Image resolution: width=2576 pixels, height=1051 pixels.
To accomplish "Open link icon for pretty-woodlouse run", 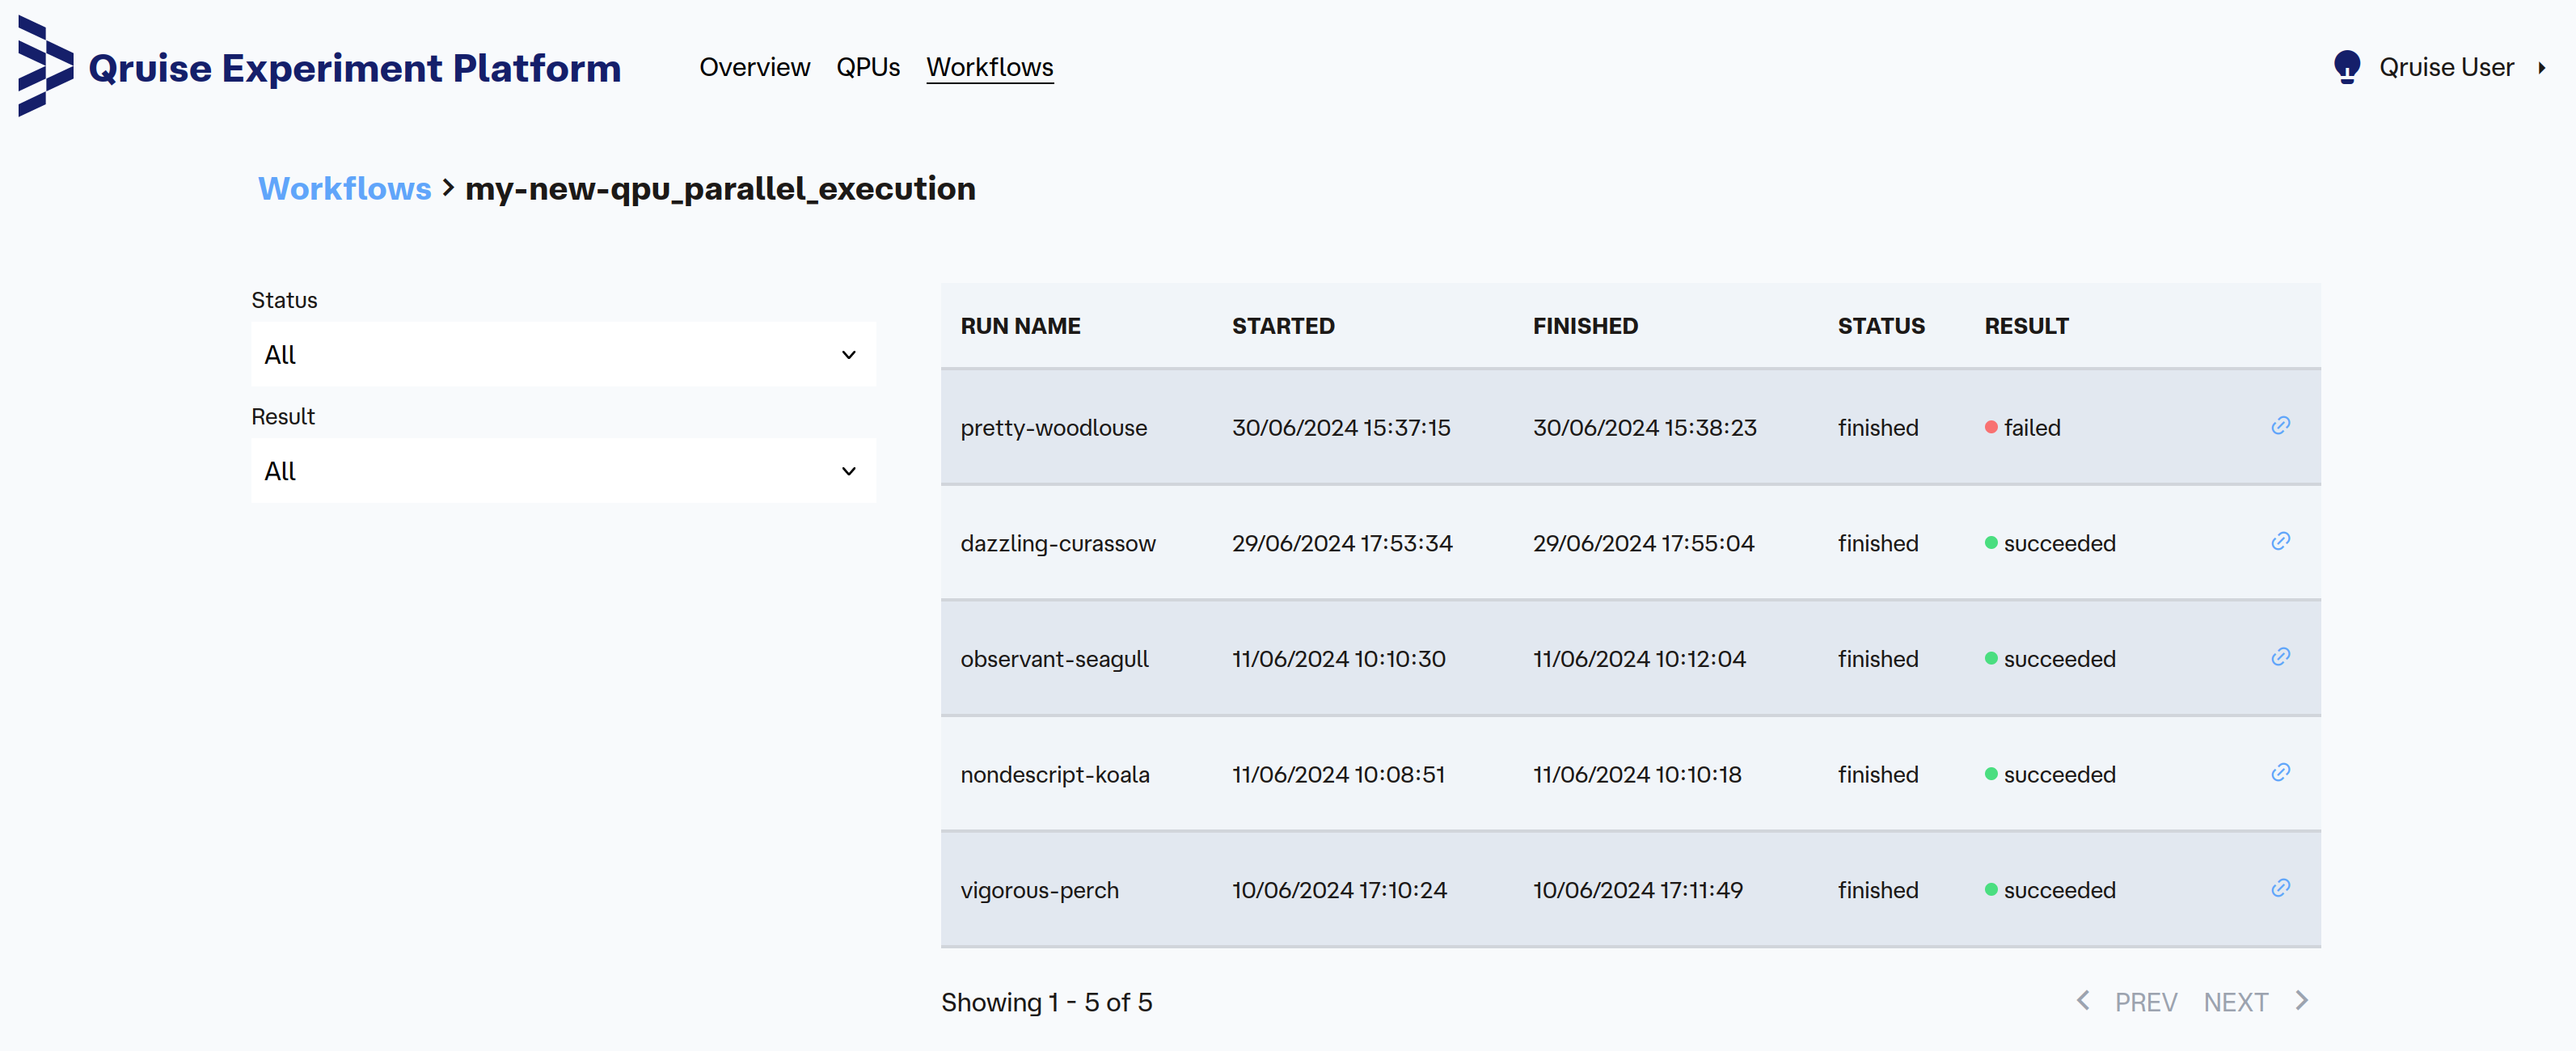I will 2280,426.
